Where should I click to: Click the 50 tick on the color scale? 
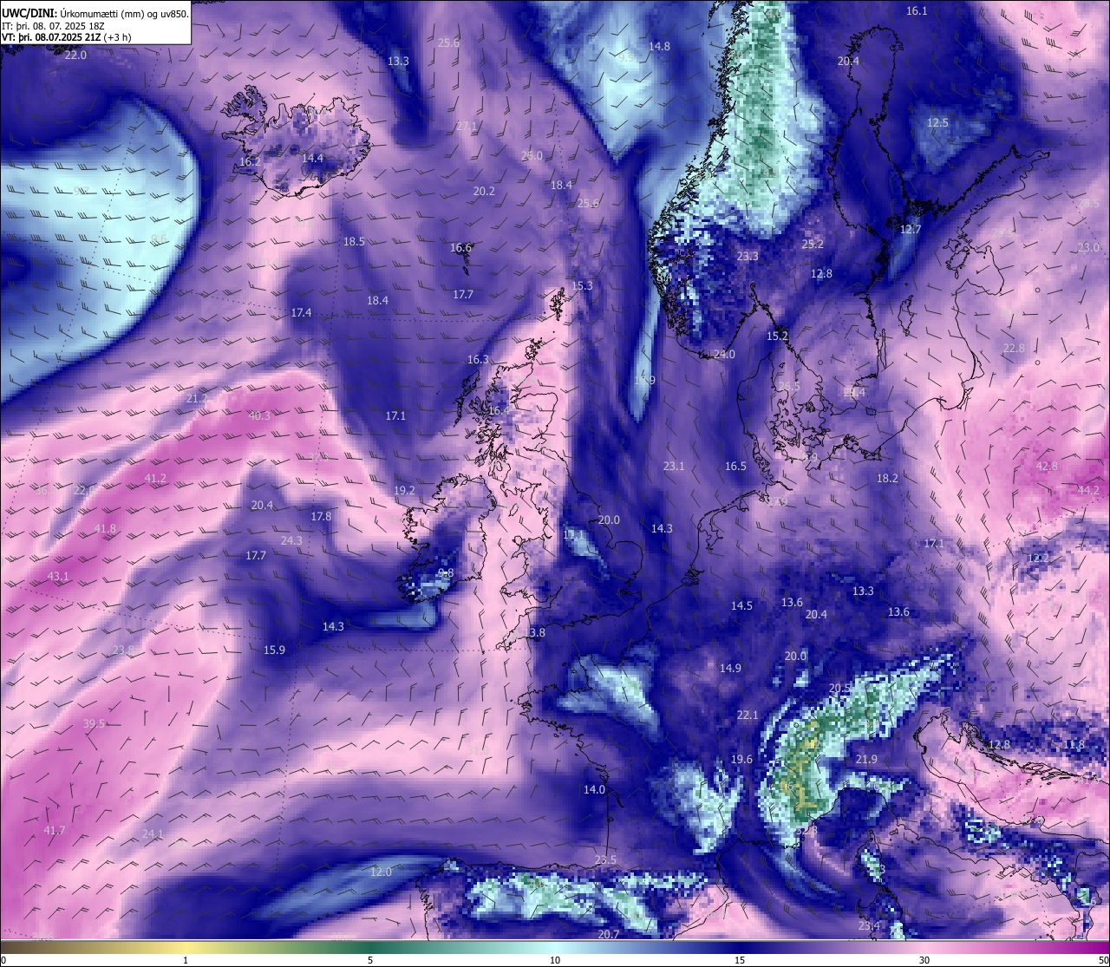1102,960
